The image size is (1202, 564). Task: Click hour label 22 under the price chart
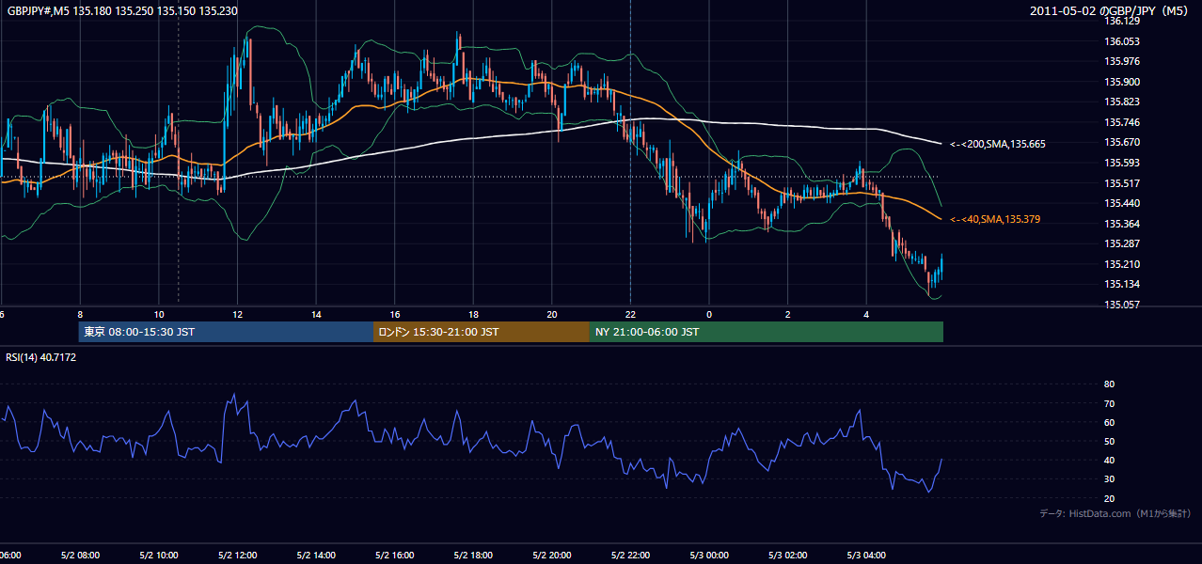(630, 314)
